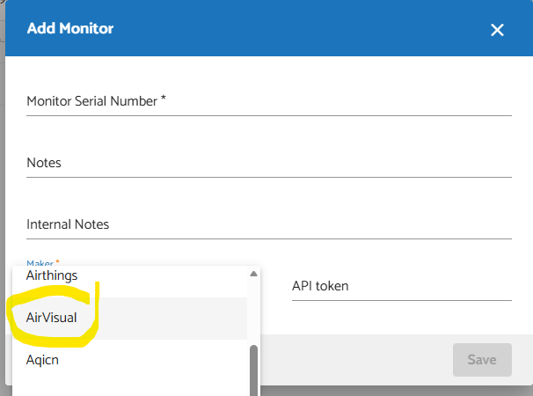Click the Monitor Serial Number required asterisk
Screen dimensions: 533x396
point(164,99)
